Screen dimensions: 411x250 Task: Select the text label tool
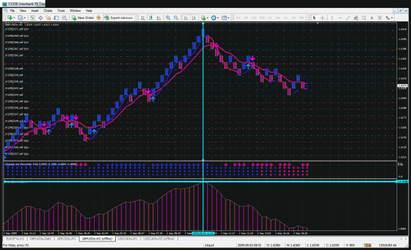pyautogui.click(x=379, y=18)
